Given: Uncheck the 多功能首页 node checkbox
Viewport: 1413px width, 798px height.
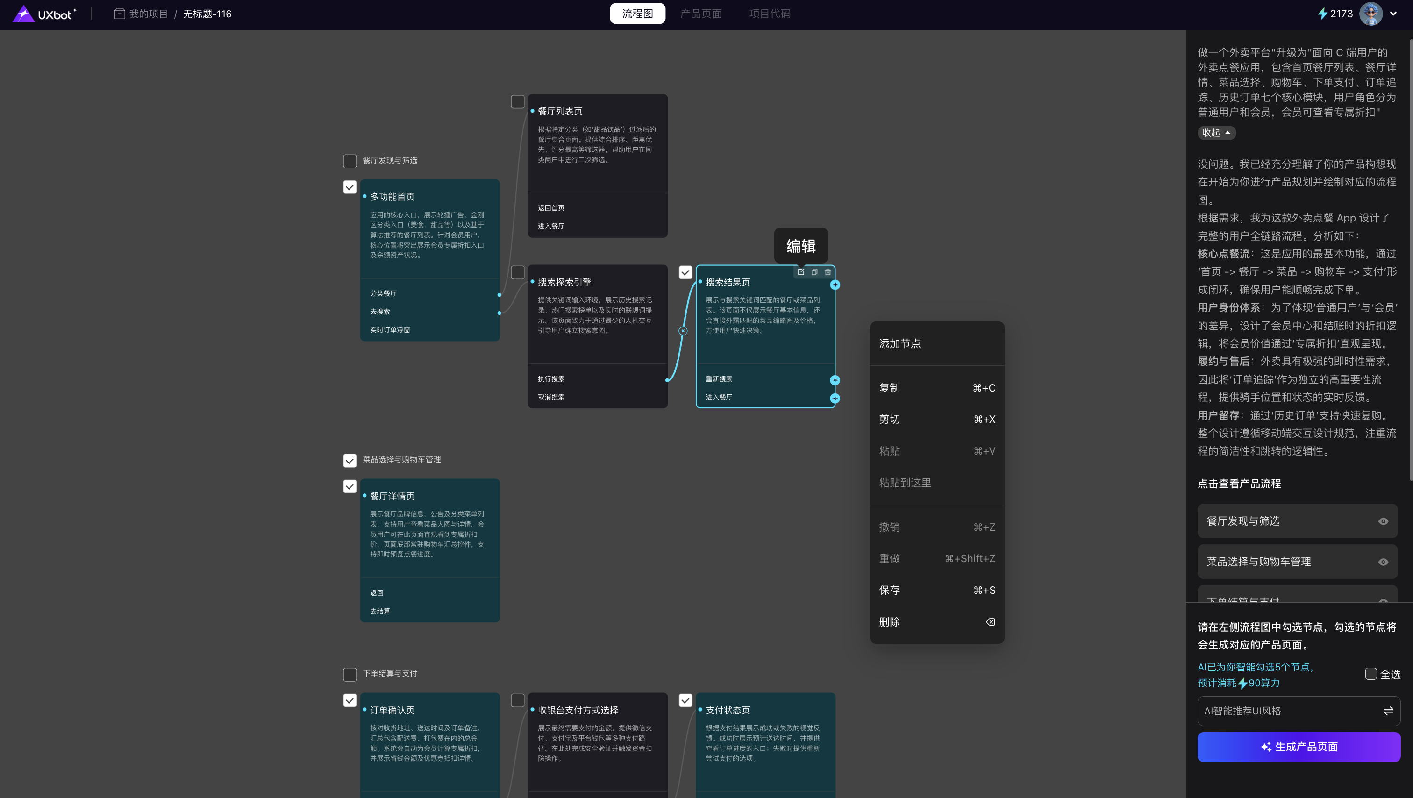Looking at the screenshot, I should [350, 187].
